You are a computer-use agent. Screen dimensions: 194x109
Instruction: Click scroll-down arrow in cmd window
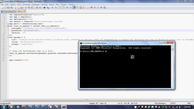point(172,87)
